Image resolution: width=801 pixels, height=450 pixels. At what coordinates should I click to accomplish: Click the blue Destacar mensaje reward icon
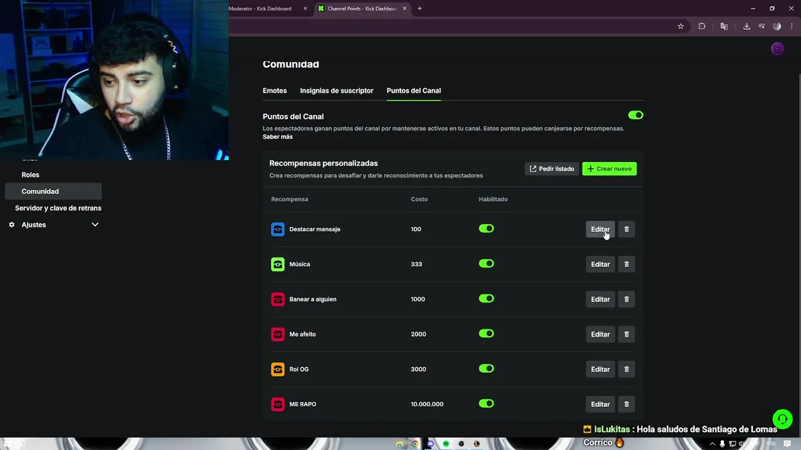tap(277, 229)
